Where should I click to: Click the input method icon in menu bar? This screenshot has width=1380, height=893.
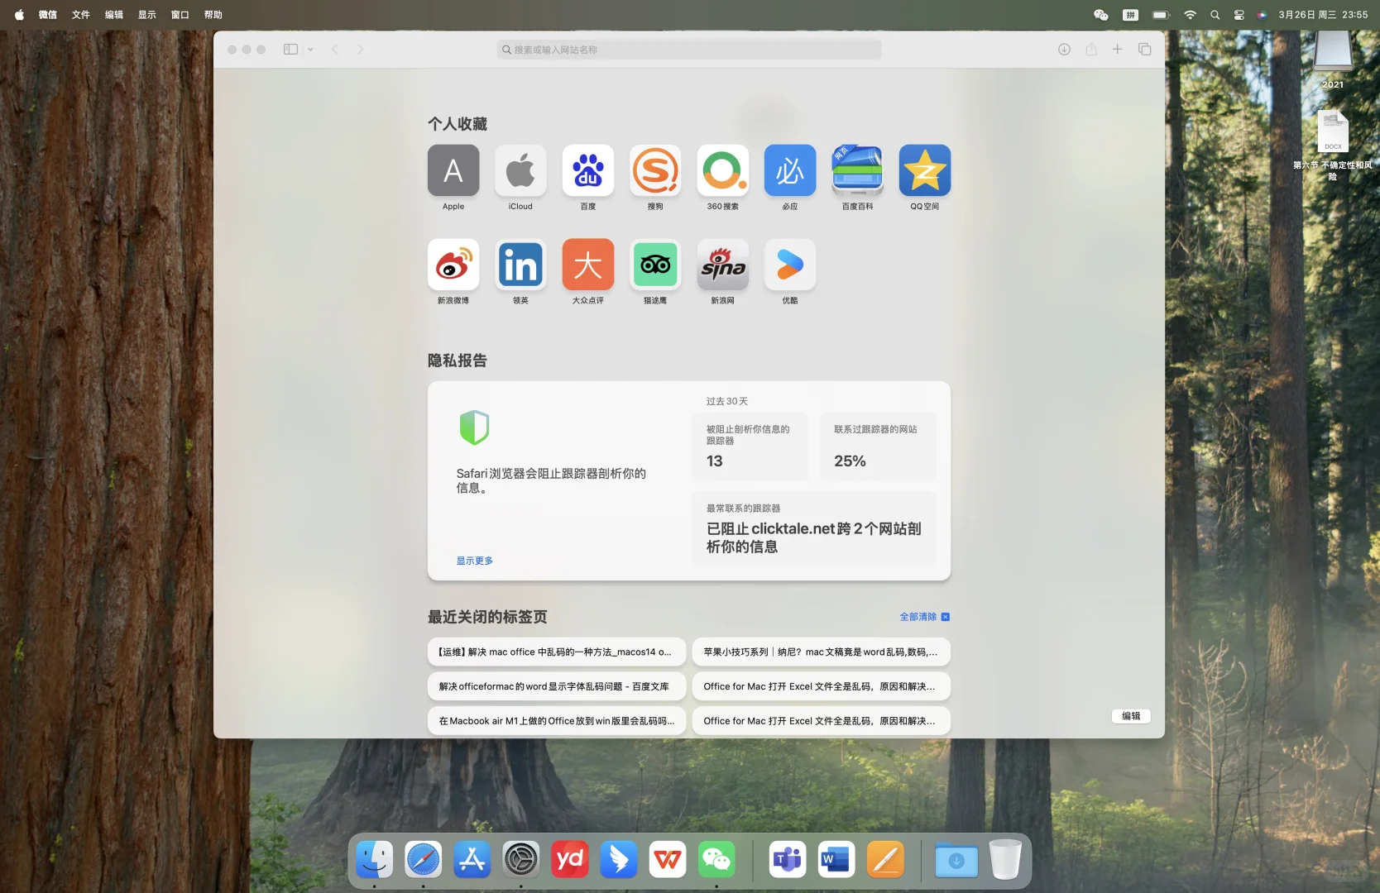(x=1131, y=15)
